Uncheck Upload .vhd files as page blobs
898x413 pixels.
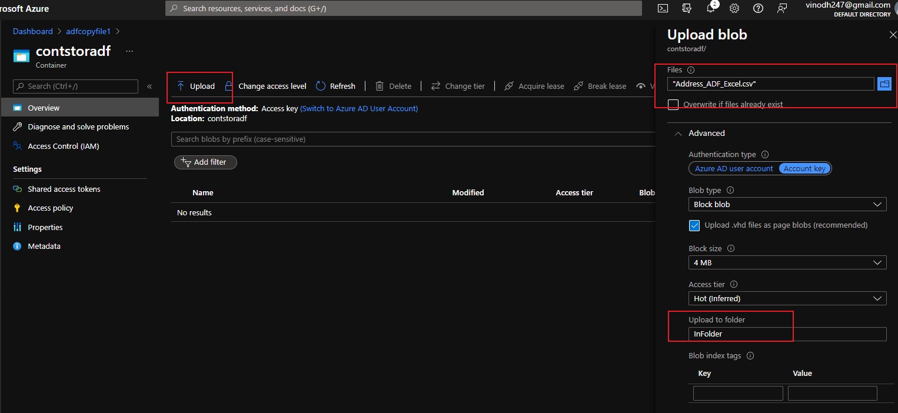click(x=694, y=225)
